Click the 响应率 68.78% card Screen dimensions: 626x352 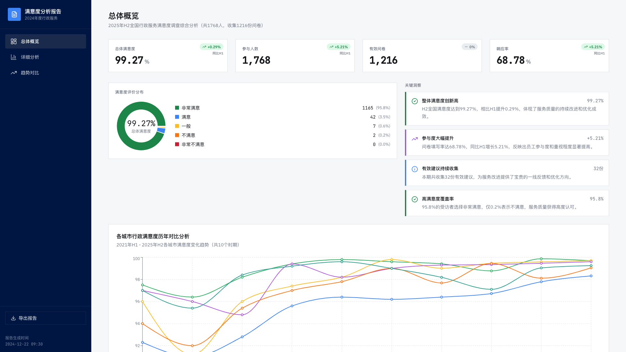coord(549,56)
